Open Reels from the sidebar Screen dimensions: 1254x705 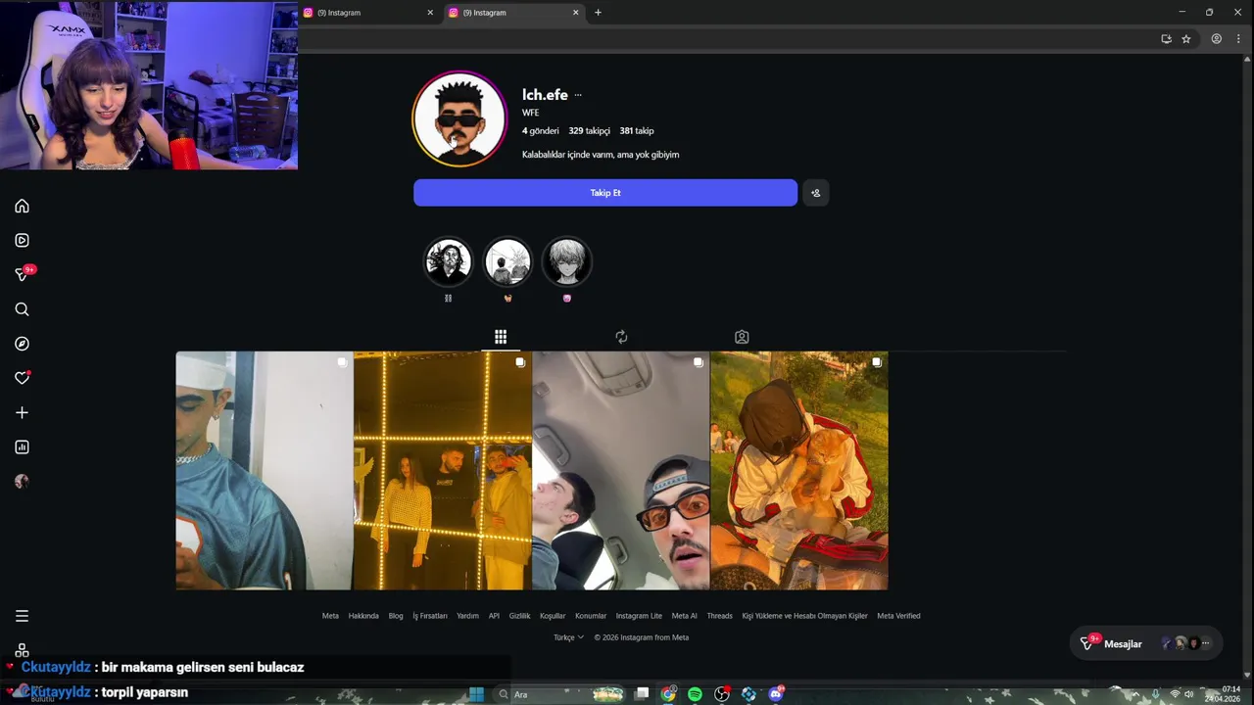click(22, 240)
